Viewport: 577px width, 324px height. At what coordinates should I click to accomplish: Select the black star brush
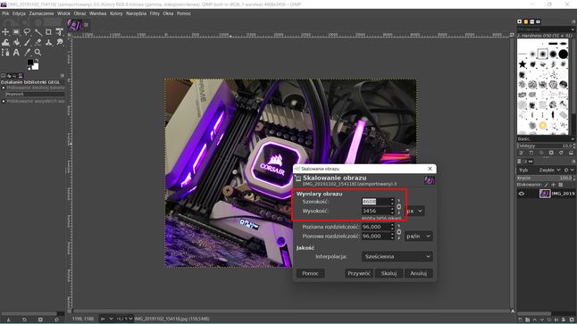(523, 64)
